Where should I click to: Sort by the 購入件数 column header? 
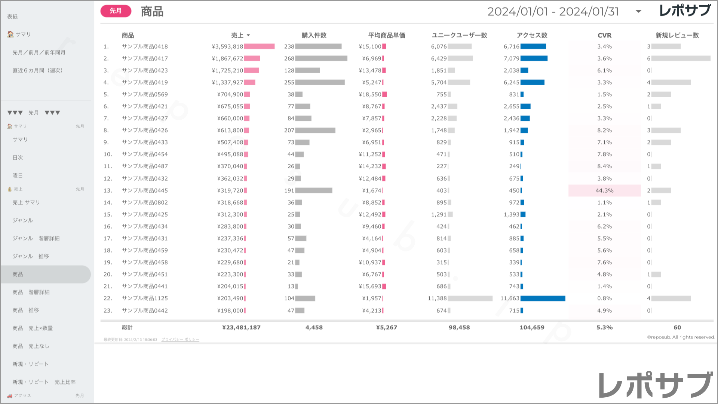pos(314,35)
